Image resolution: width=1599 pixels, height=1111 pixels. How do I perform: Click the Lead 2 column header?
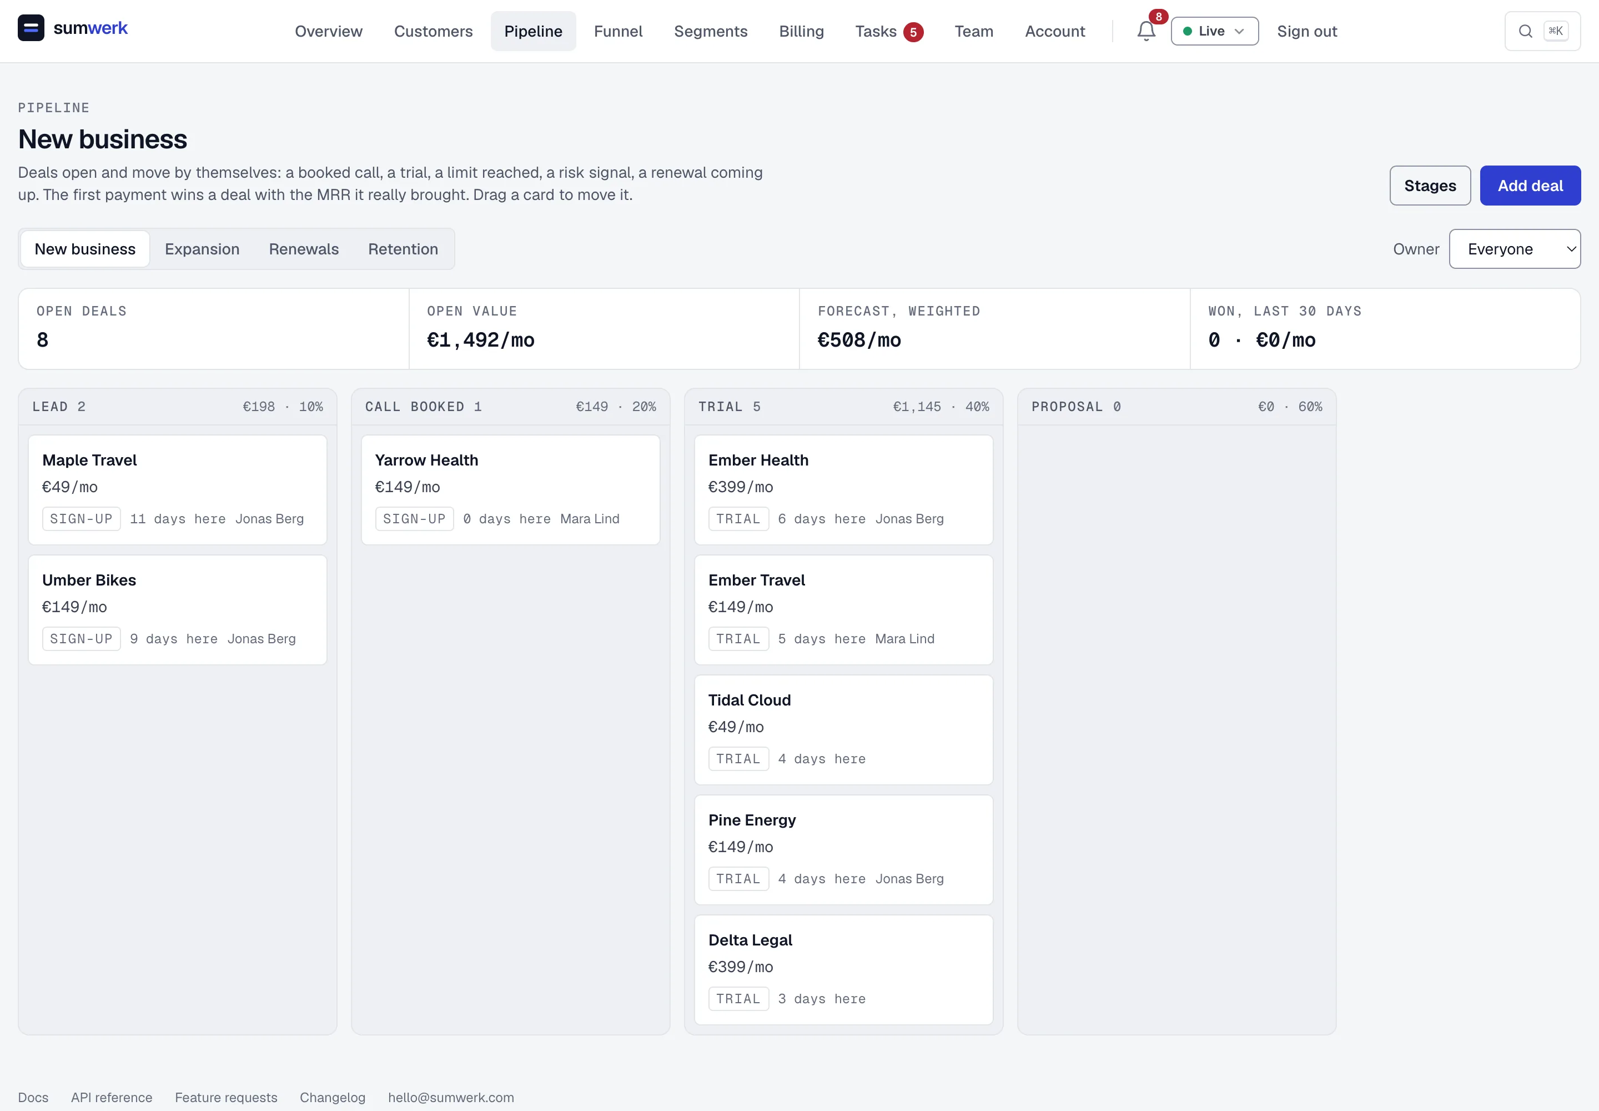coord(178,407)
